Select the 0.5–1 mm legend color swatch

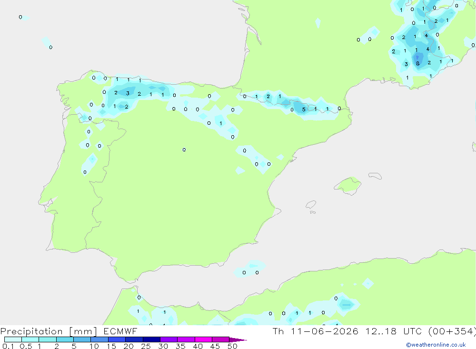(30, 339)
